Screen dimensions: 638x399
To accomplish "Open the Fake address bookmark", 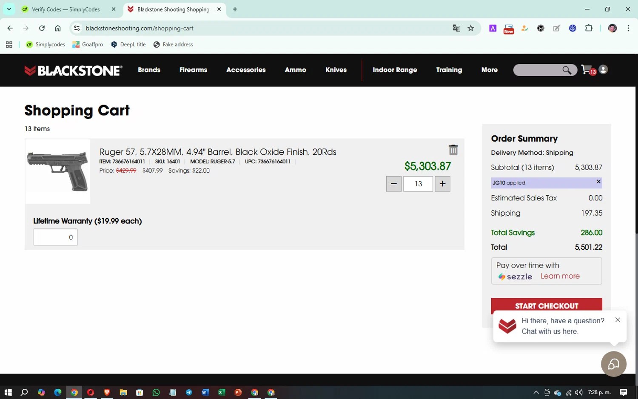I will (x=173, y=44).
